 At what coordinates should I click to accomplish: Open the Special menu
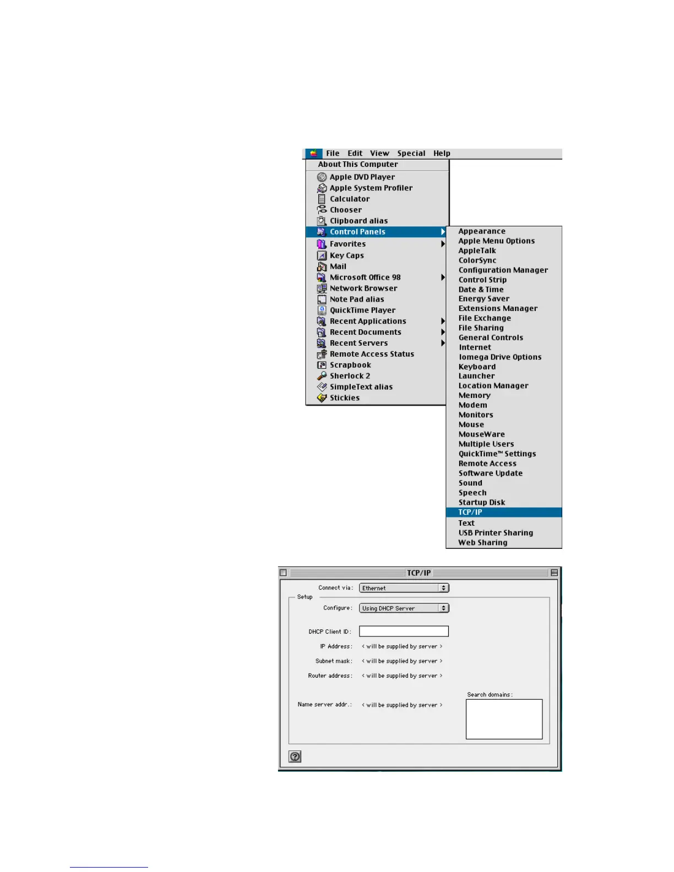(x=411, y=154)
